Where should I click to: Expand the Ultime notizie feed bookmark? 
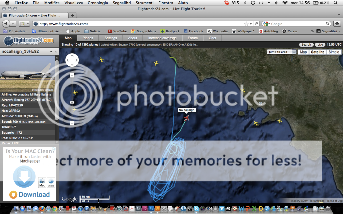pos(47,31)
